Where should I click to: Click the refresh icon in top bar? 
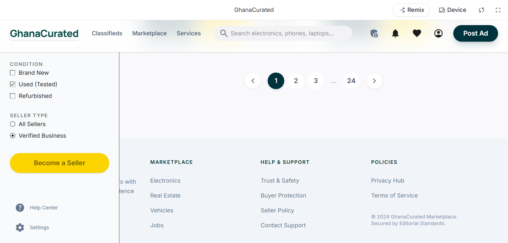pyautogui.click(x=481, y=10)
